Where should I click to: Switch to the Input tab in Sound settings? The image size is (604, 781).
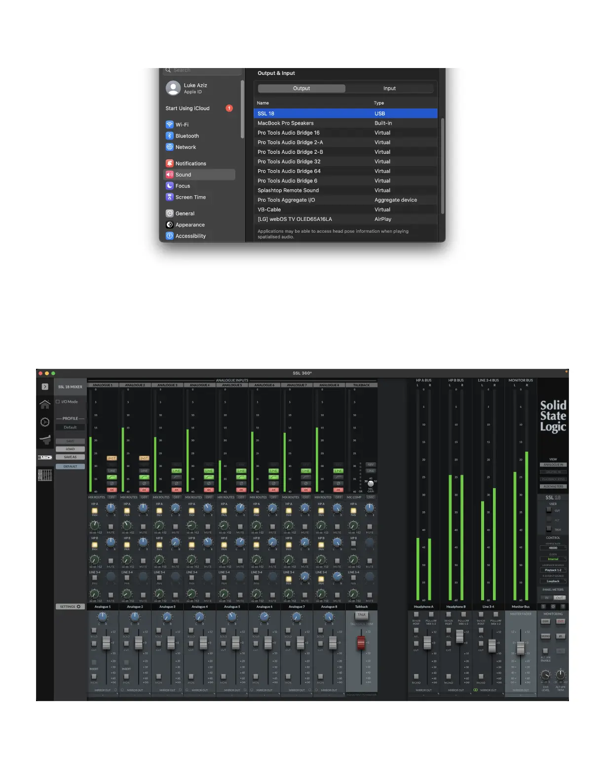pos(389,89)
